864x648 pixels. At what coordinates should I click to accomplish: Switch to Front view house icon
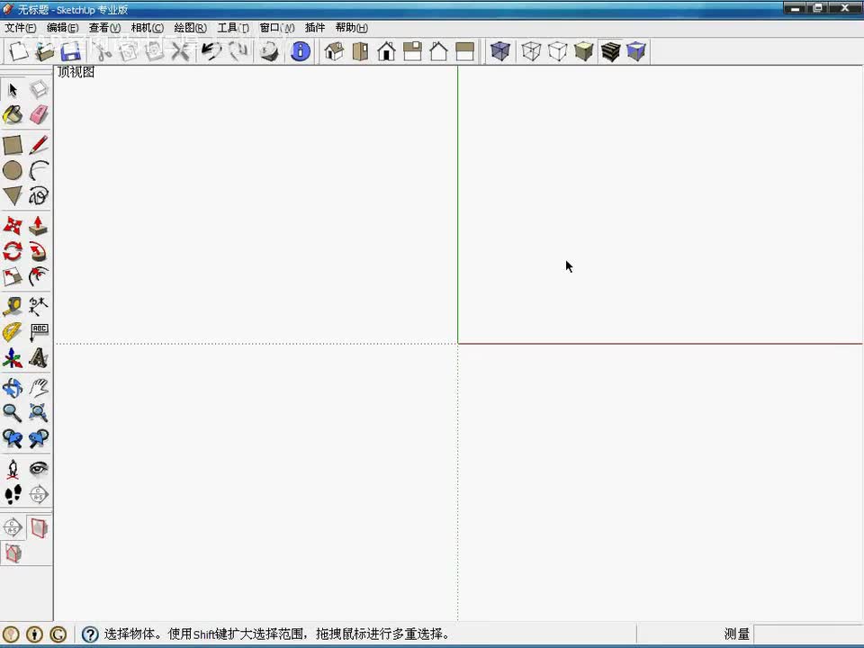pyautogui.click(x=387, y=52)
